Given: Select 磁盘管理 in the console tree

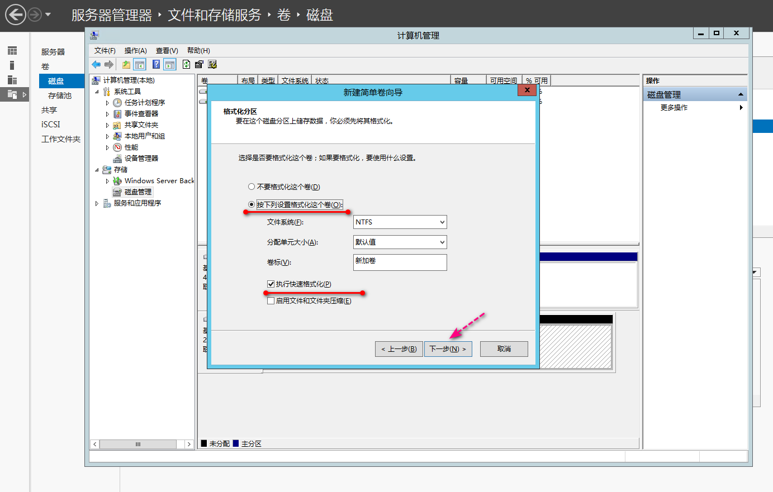Looking at the screenshot, I should pos(138,192).
